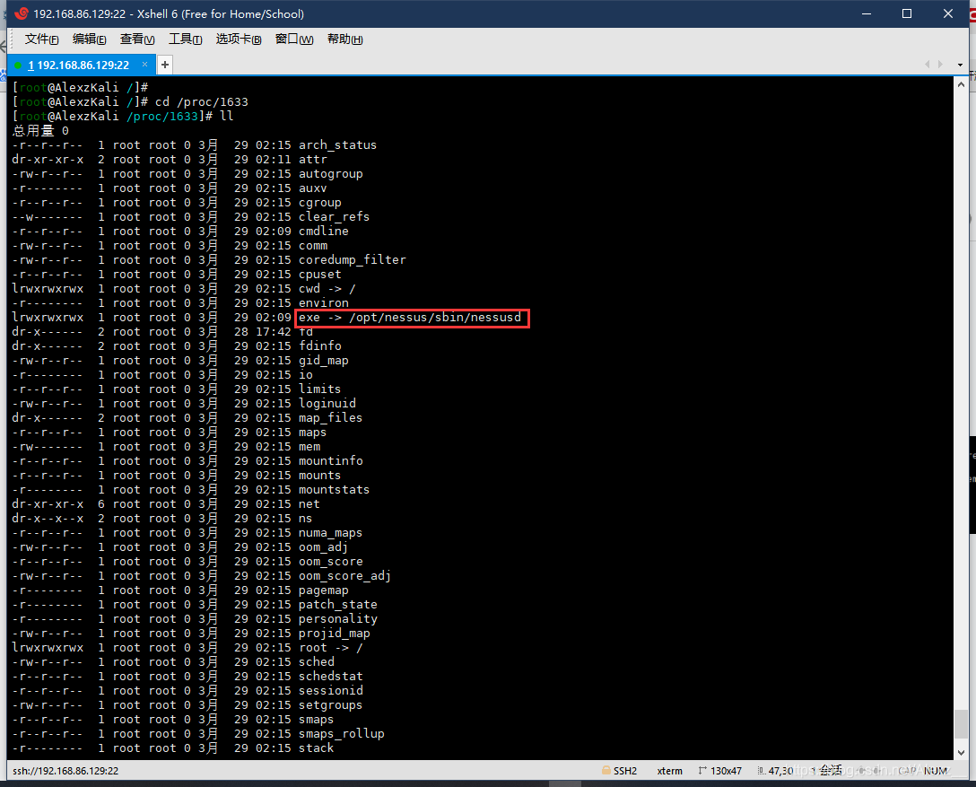The height and width of the screenshot is (787, 976).
Task: Maximize the Xshell window
Action: click(907, 13)
